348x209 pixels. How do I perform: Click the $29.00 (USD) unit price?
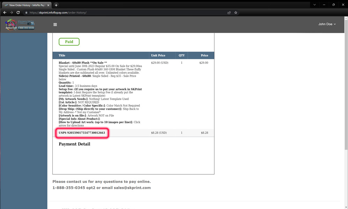coord(160,63)
